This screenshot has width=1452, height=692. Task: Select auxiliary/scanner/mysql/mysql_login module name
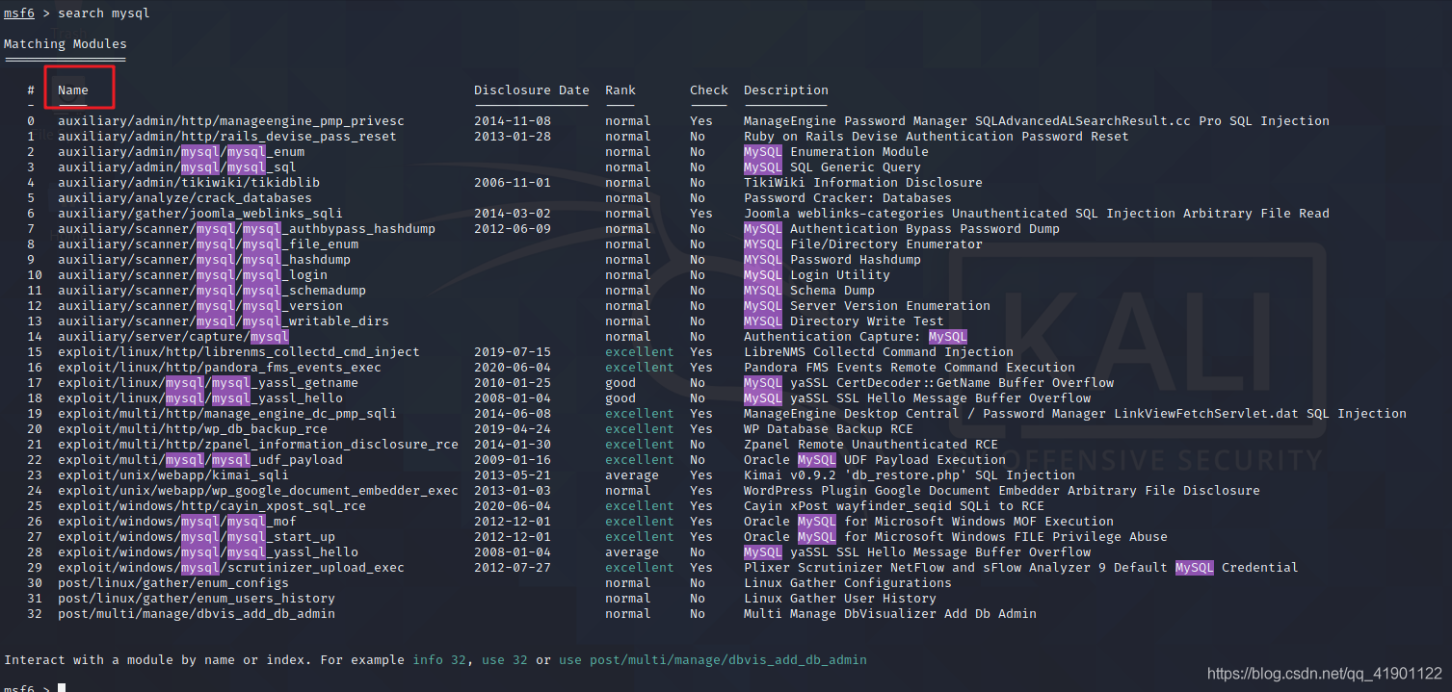click(x=193, y=275)
